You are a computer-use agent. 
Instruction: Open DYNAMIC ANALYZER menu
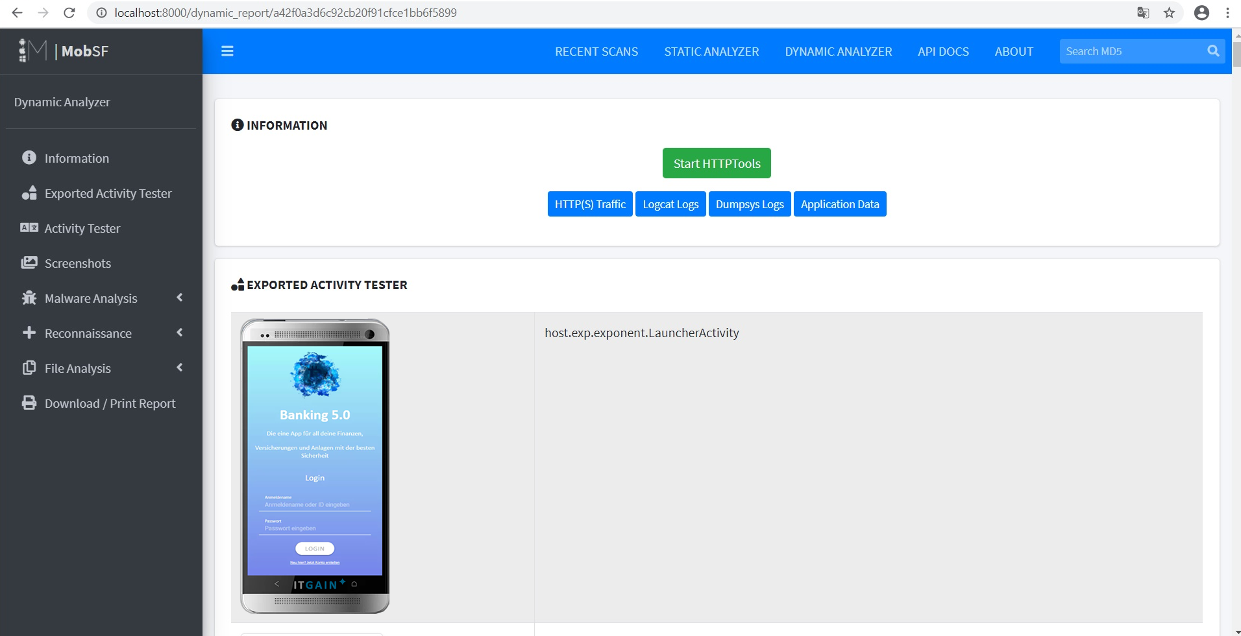point(839,51)
